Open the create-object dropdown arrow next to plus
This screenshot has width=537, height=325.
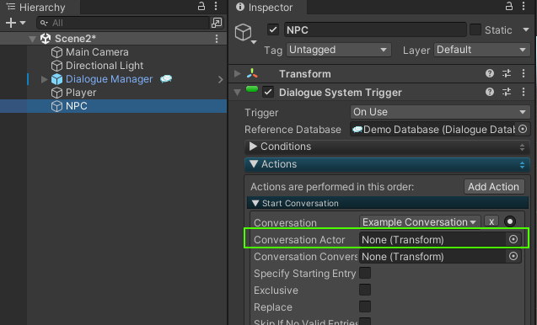click(x=23, y=23)
